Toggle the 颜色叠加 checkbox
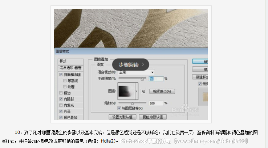 (x=61, y=117)
